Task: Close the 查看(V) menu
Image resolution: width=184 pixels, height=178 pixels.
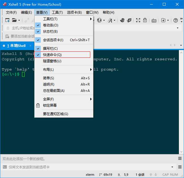Action: pos(42,13)
